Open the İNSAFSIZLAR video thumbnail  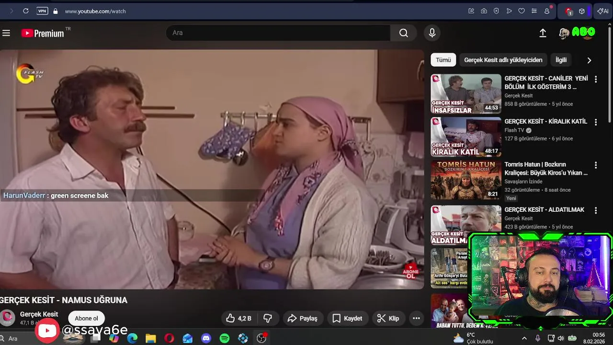click(466, 93)
